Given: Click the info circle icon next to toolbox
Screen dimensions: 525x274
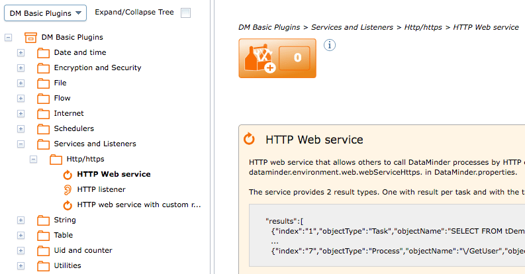Looking at the screenshot, I should click(x=330, y=45).
